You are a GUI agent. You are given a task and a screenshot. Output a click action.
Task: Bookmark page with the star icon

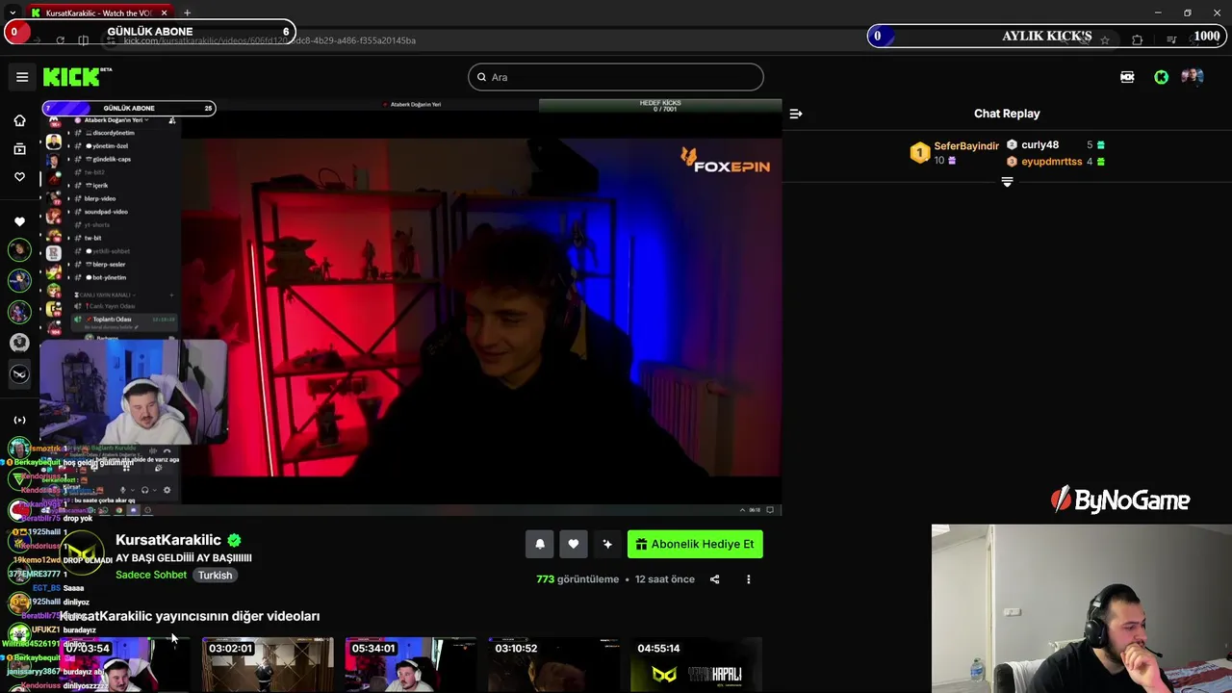point(1105,40)
